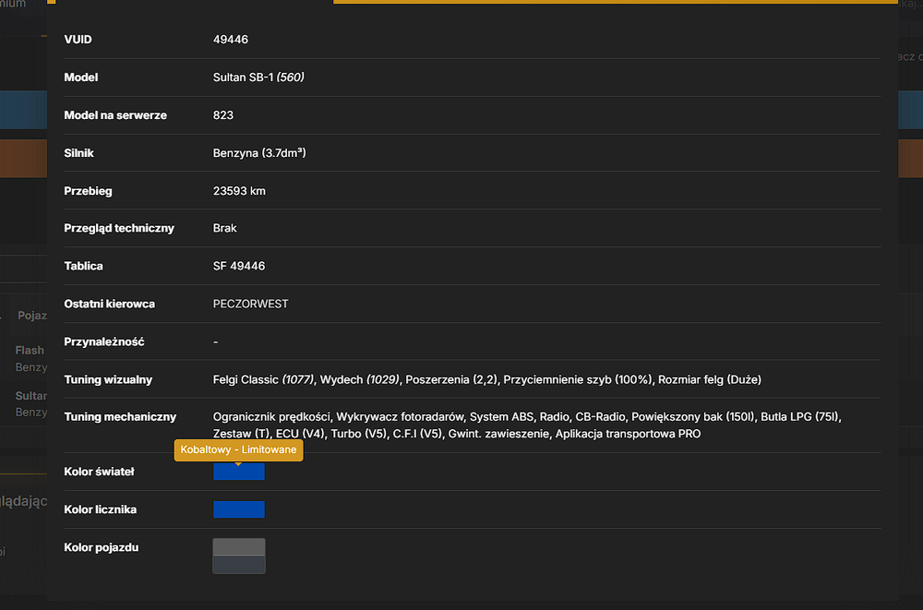Click the ECU (V4) tuning entry
923x610 pixels.
pyautogui.click(x=300, y=434)
